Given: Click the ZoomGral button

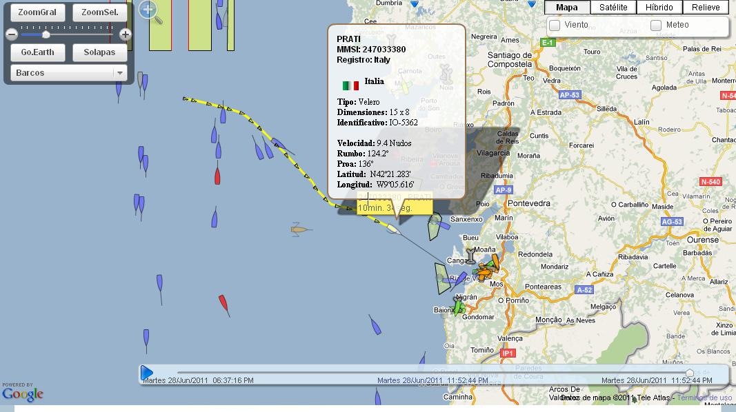Looking at the screenshot, I should click(37, 12).
